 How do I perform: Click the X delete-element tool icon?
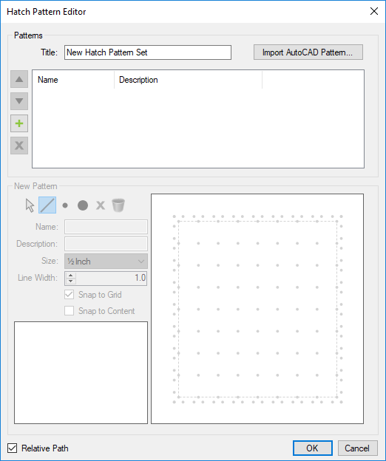[101, 205]
